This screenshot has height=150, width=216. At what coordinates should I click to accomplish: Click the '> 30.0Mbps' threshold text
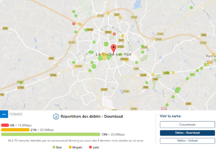point(117,134)
